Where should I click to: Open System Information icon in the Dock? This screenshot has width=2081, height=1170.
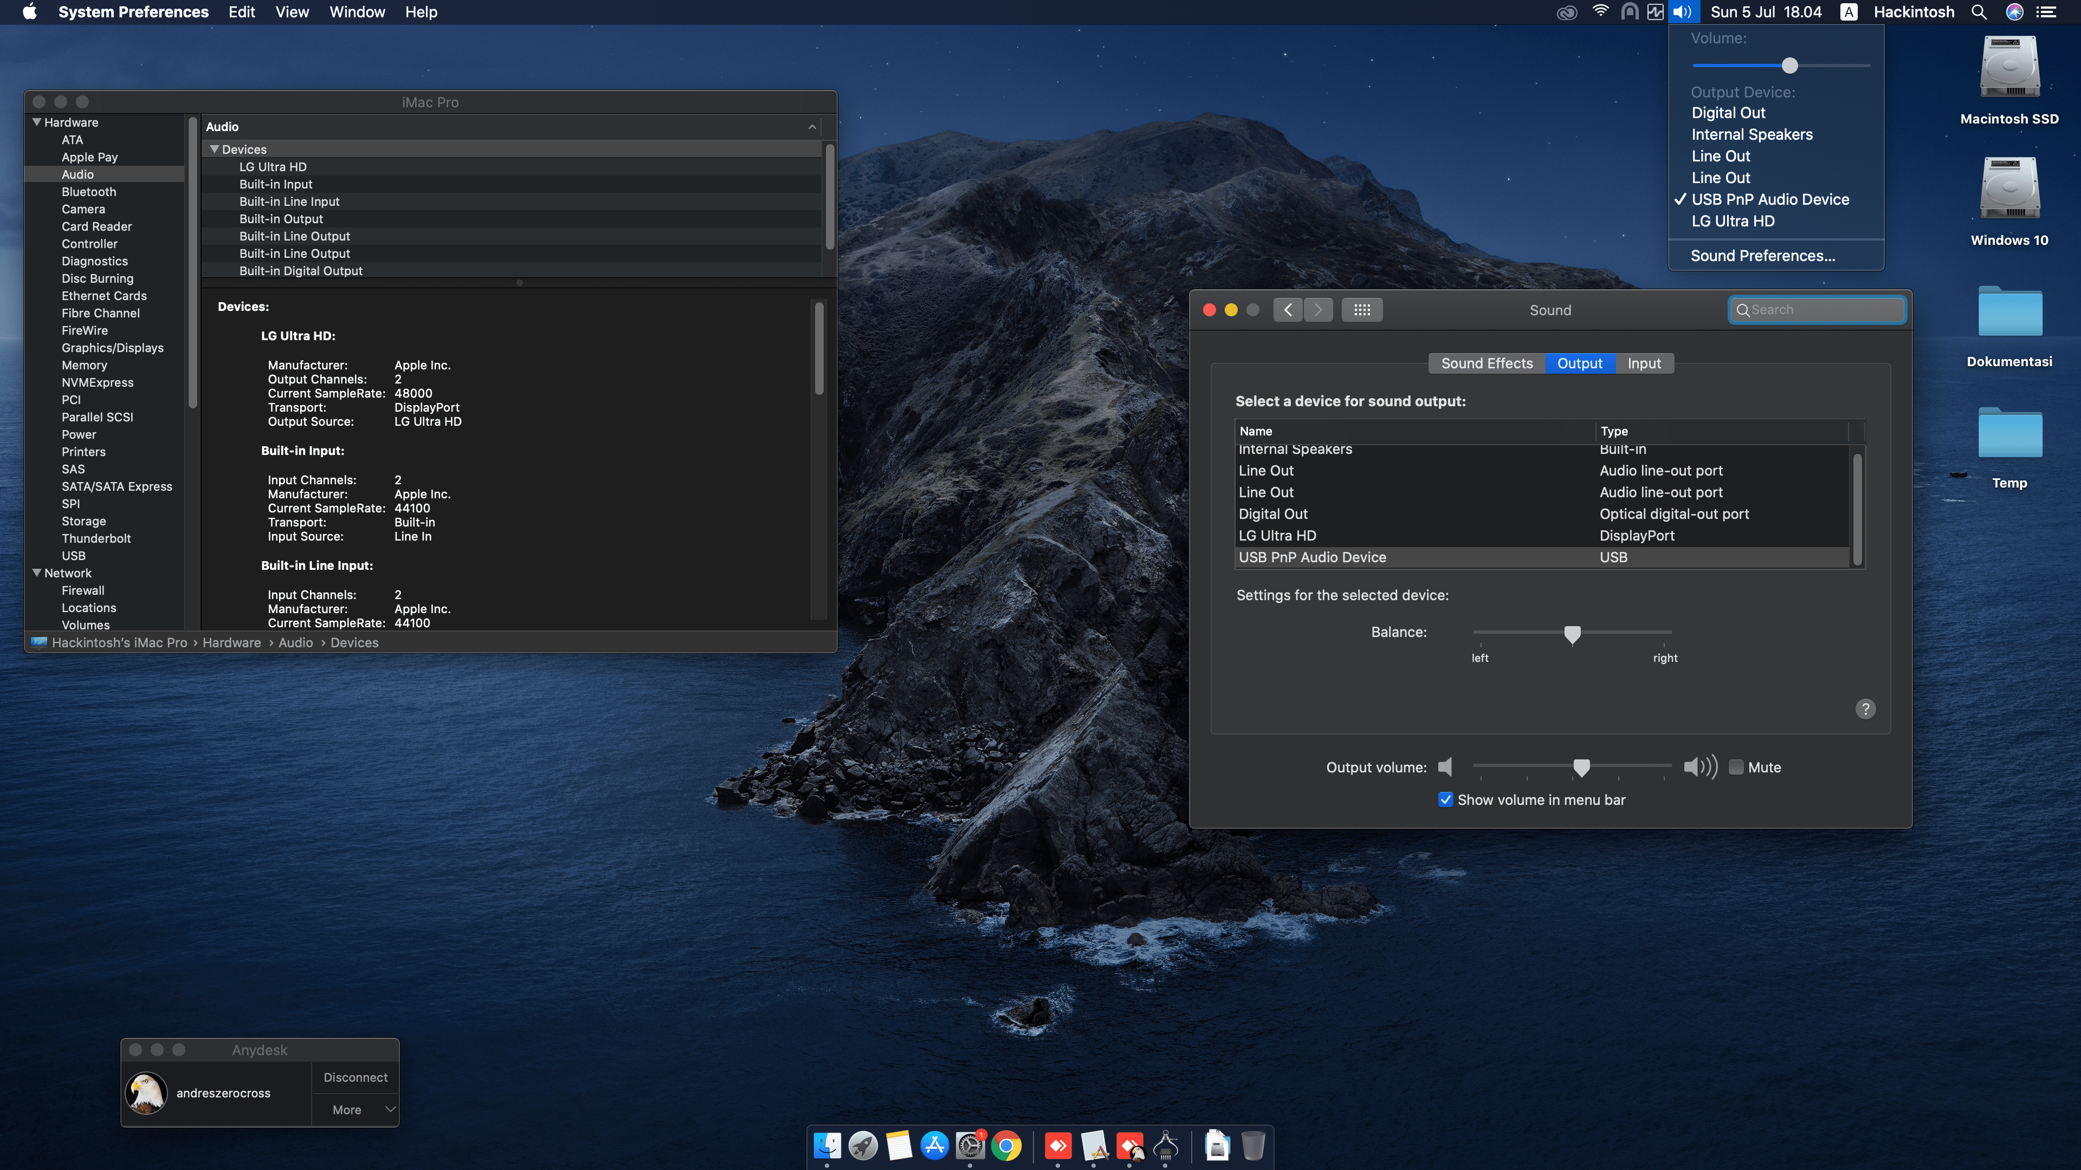(1166, 1146)
